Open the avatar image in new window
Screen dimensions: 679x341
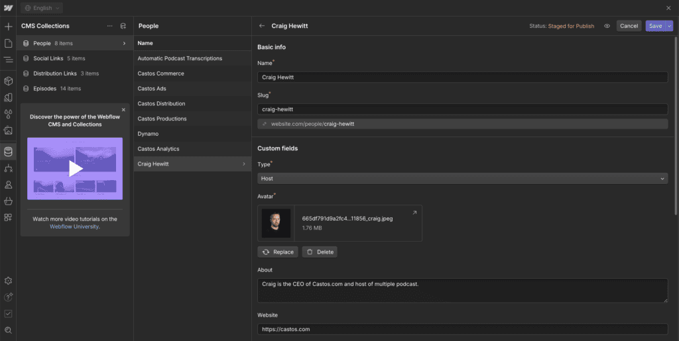click(x=414, y=213)
